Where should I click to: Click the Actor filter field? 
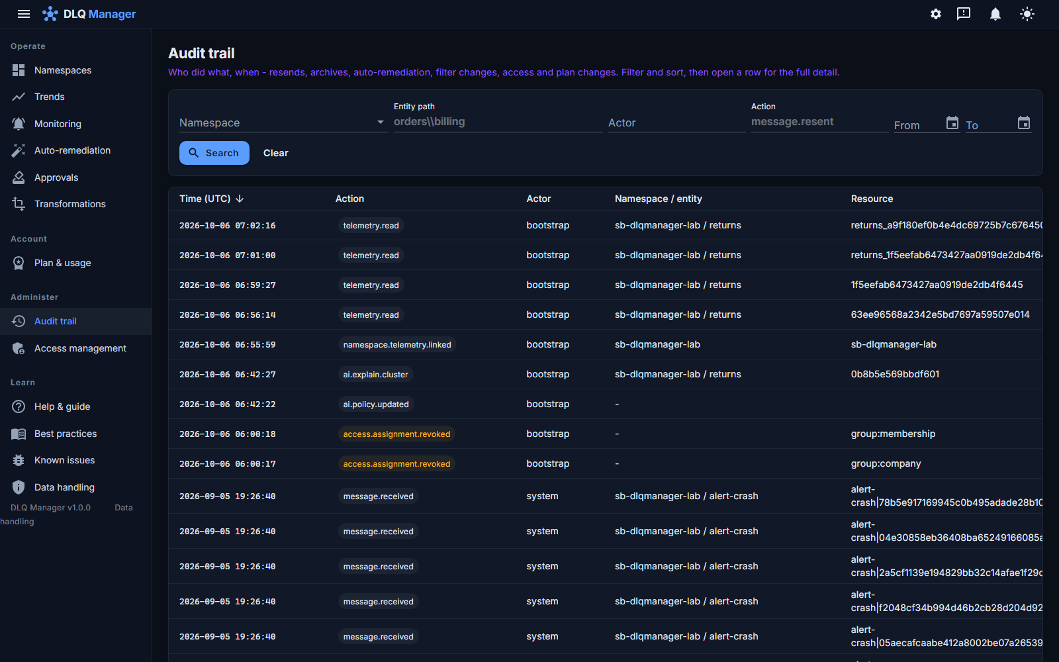[677, 122]
